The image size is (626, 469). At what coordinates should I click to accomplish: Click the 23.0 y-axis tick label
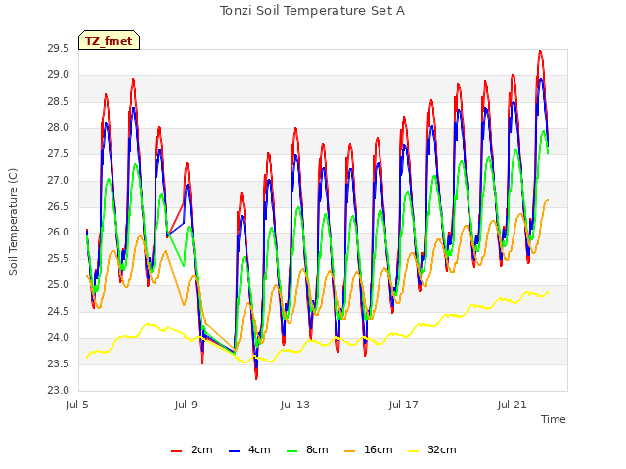point(59,390)
